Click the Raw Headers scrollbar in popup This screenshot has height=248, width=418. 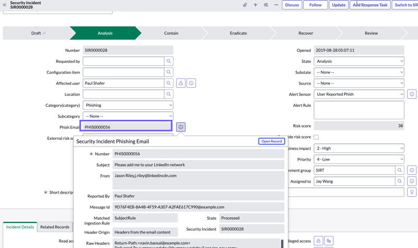(x=282, y=243)
